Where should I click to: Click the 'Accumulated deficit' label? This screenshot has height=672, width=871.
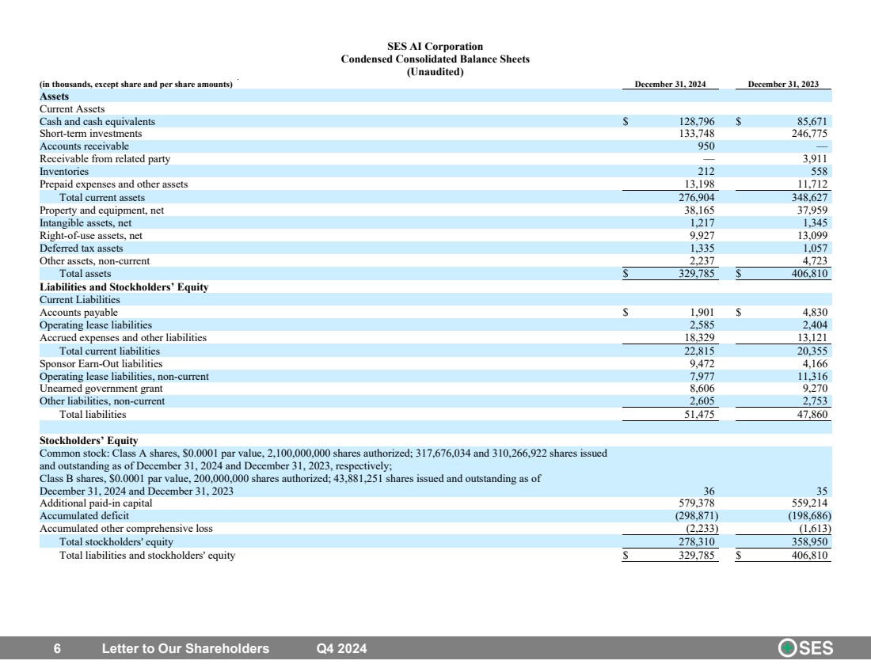(84, 517)
